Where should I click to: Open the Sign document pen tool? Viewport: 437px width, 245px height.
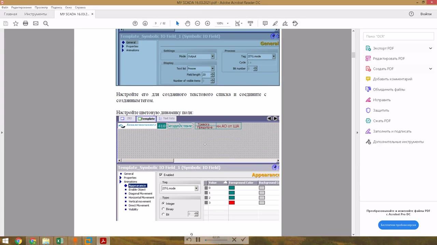[285, 23]
